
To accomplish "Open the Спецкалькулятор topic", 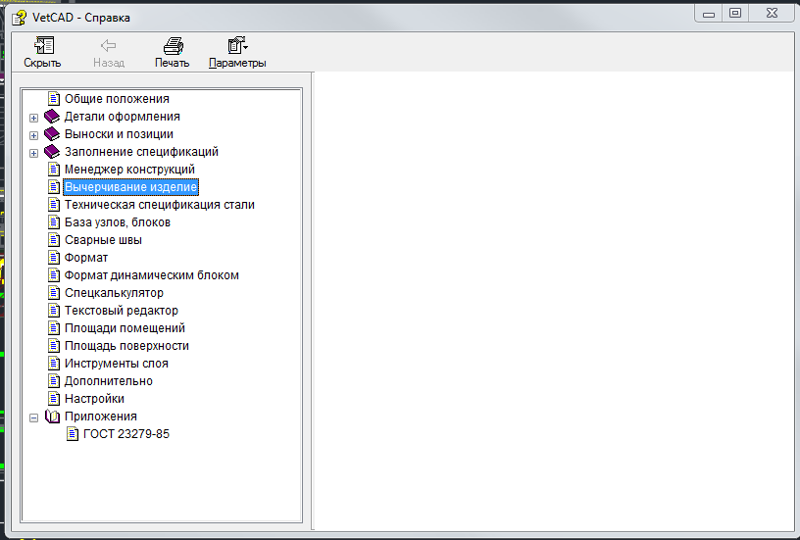I will [114, 293].
